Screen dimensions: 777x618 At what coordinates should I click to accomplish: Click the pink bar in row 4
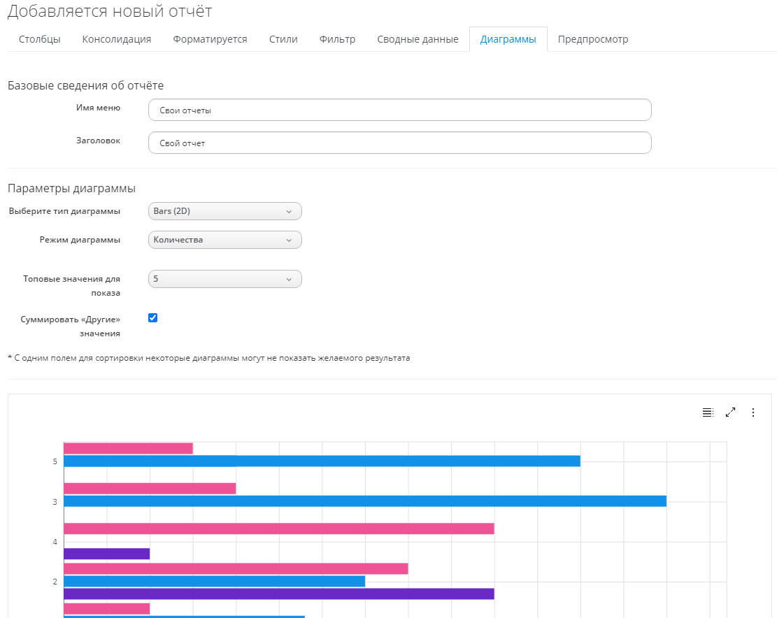pos(278,529)
